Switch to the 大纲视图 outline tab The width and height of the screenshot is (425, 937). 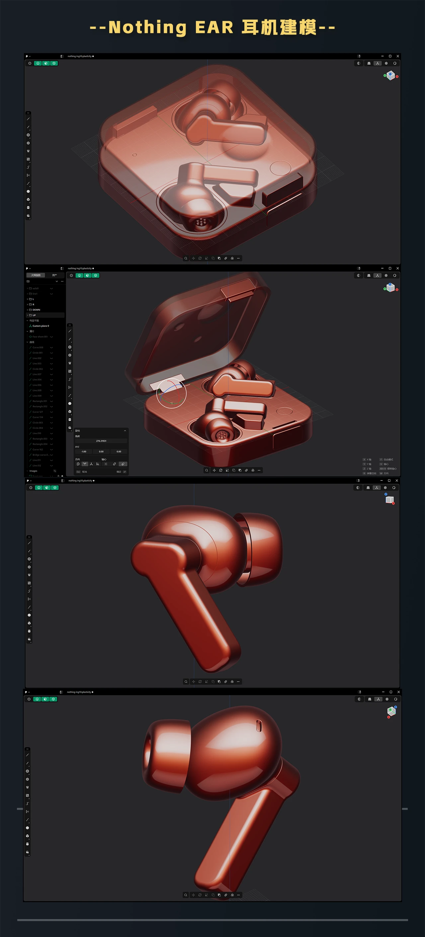(36, 275)
